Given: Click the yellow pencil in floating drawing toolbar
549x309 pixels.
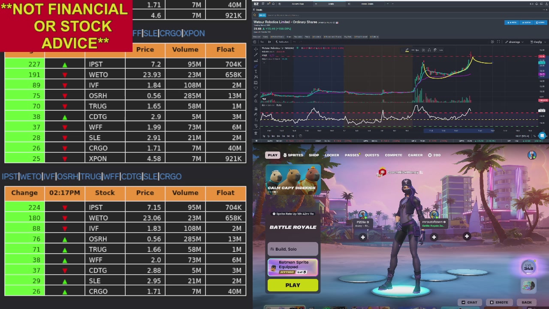Looking at the screenshot, I should pos(407,50).
